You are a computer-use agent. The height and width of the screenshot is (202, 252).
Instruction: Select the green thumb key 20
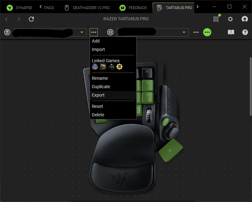(171, 150)
